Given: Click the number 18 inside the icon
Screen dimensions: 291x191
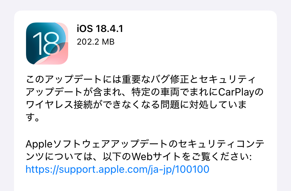Looking at the screenshot, I should click(x=46, y=44).
